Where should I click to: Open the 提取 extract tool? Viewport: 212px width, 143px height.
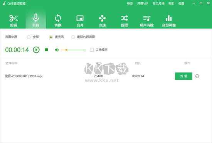tap(125, 20)
